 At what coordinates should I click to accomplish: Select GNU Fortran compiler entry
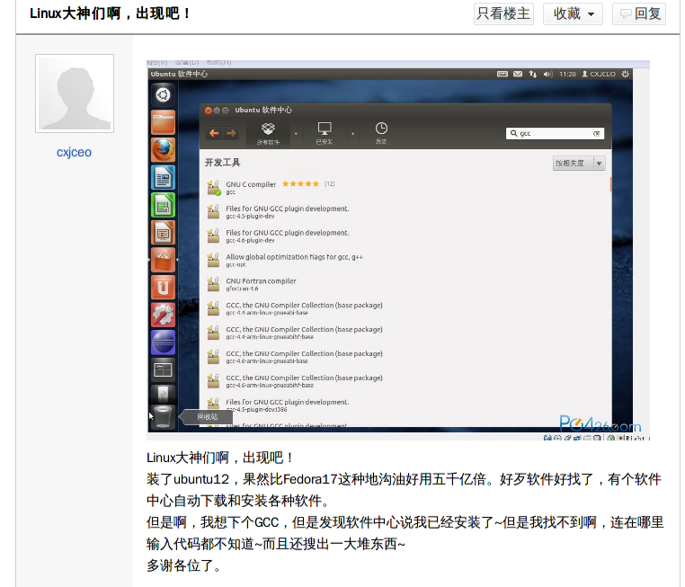point(406,285)
